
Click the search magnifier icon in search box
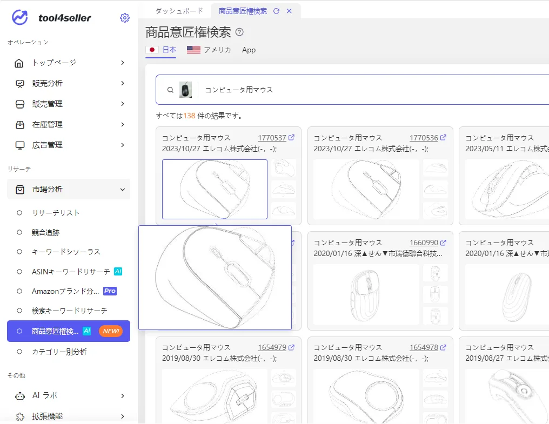170,90
